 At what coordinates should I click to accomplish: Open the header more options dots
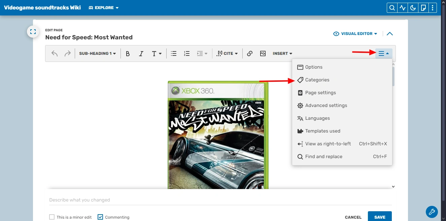point(433,8)
